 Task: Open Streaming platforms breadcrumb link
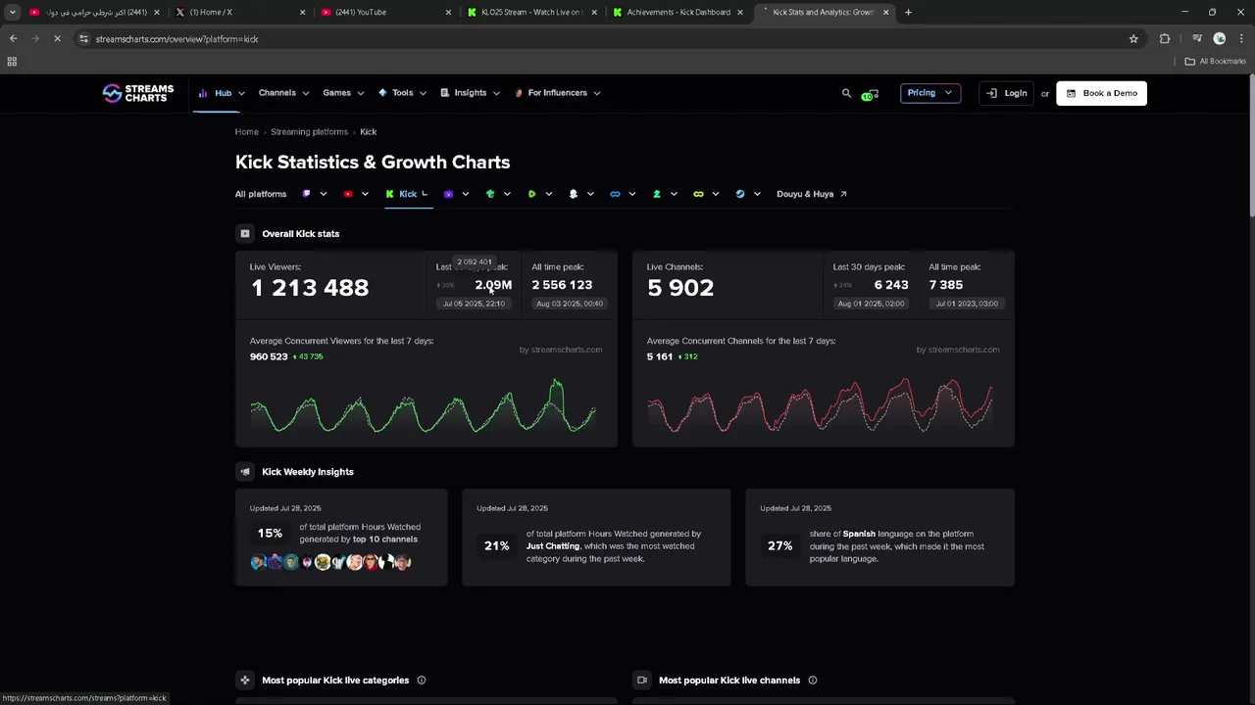(309, 132)
